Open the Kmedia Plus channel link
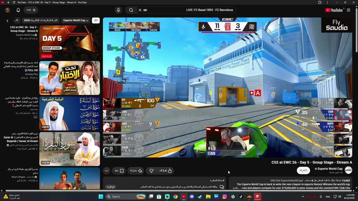358x201 pixels. (32, 74)
